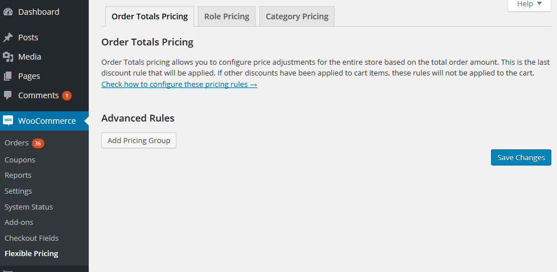The width and height of the screenshot is (557, 272).
Task: Click the Comments notification badge
Action: [x=67, y=96]
